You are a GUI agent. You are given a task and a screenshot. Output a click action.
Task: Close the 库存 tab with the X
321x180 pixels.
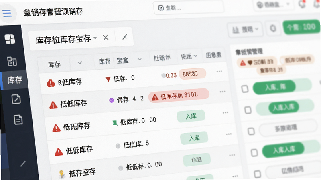[106, 38]
